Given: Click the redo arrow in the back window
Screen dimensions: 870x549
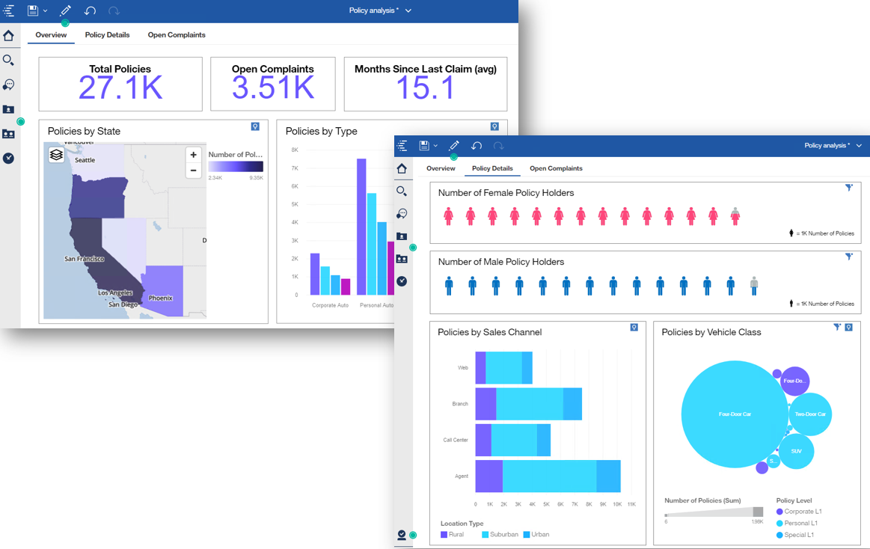Looking at the screenshot, I should pyautogui.click(x=114, y=10).
